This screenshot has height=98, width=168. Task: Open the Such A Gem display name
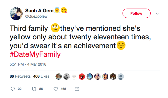39,11
